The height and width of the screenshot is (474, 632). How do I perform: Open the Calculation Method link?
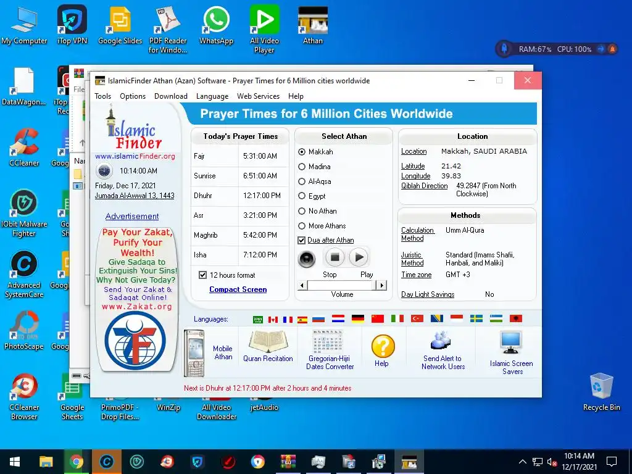[x=418, y=234]
